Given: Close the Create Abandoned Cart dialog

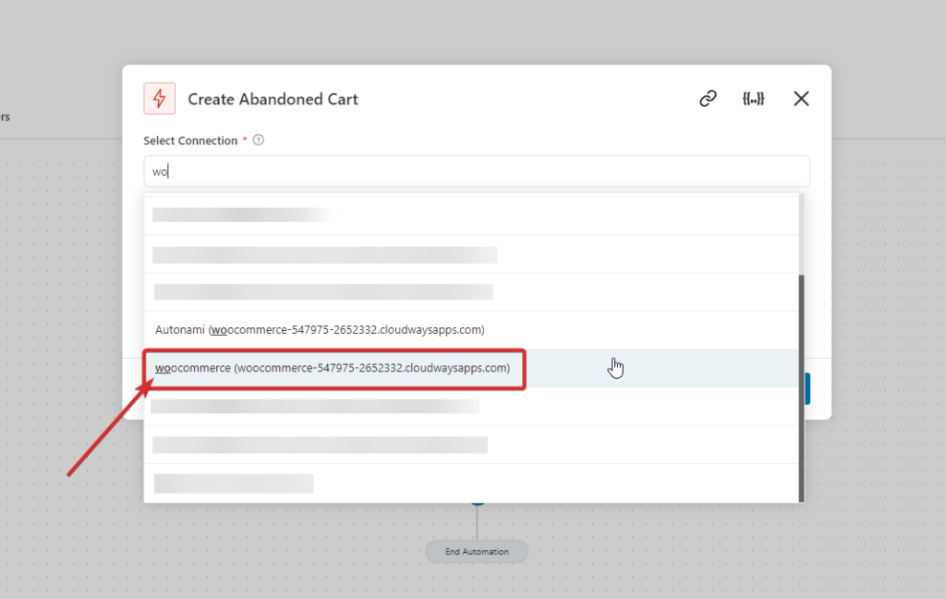Looking at the screenshot, I should (x=801, y=98).
